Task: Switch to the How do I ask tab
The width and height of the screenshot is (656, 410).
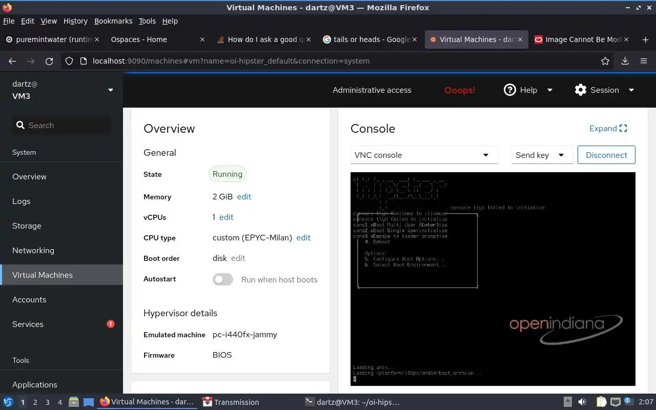Action: click(264, 39)
